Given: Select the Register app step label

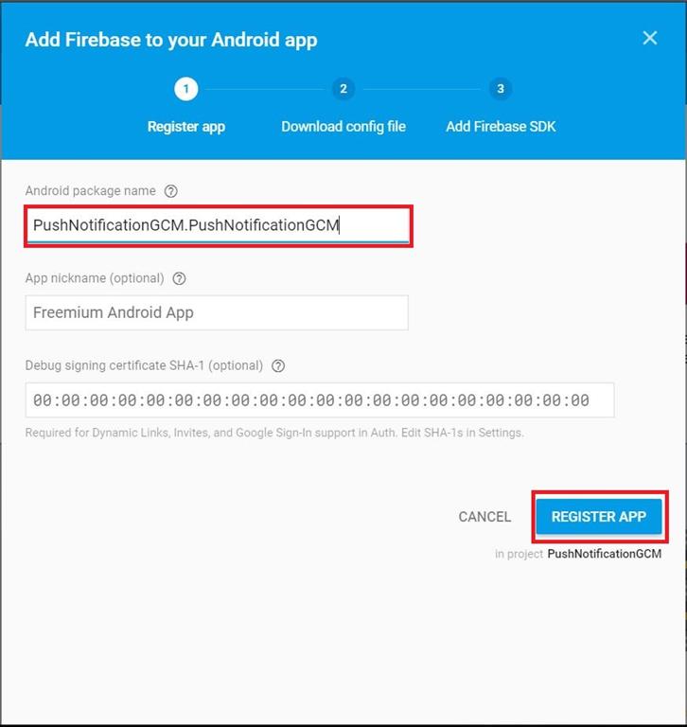Looking at the screenshot, I should click(185, 127).
